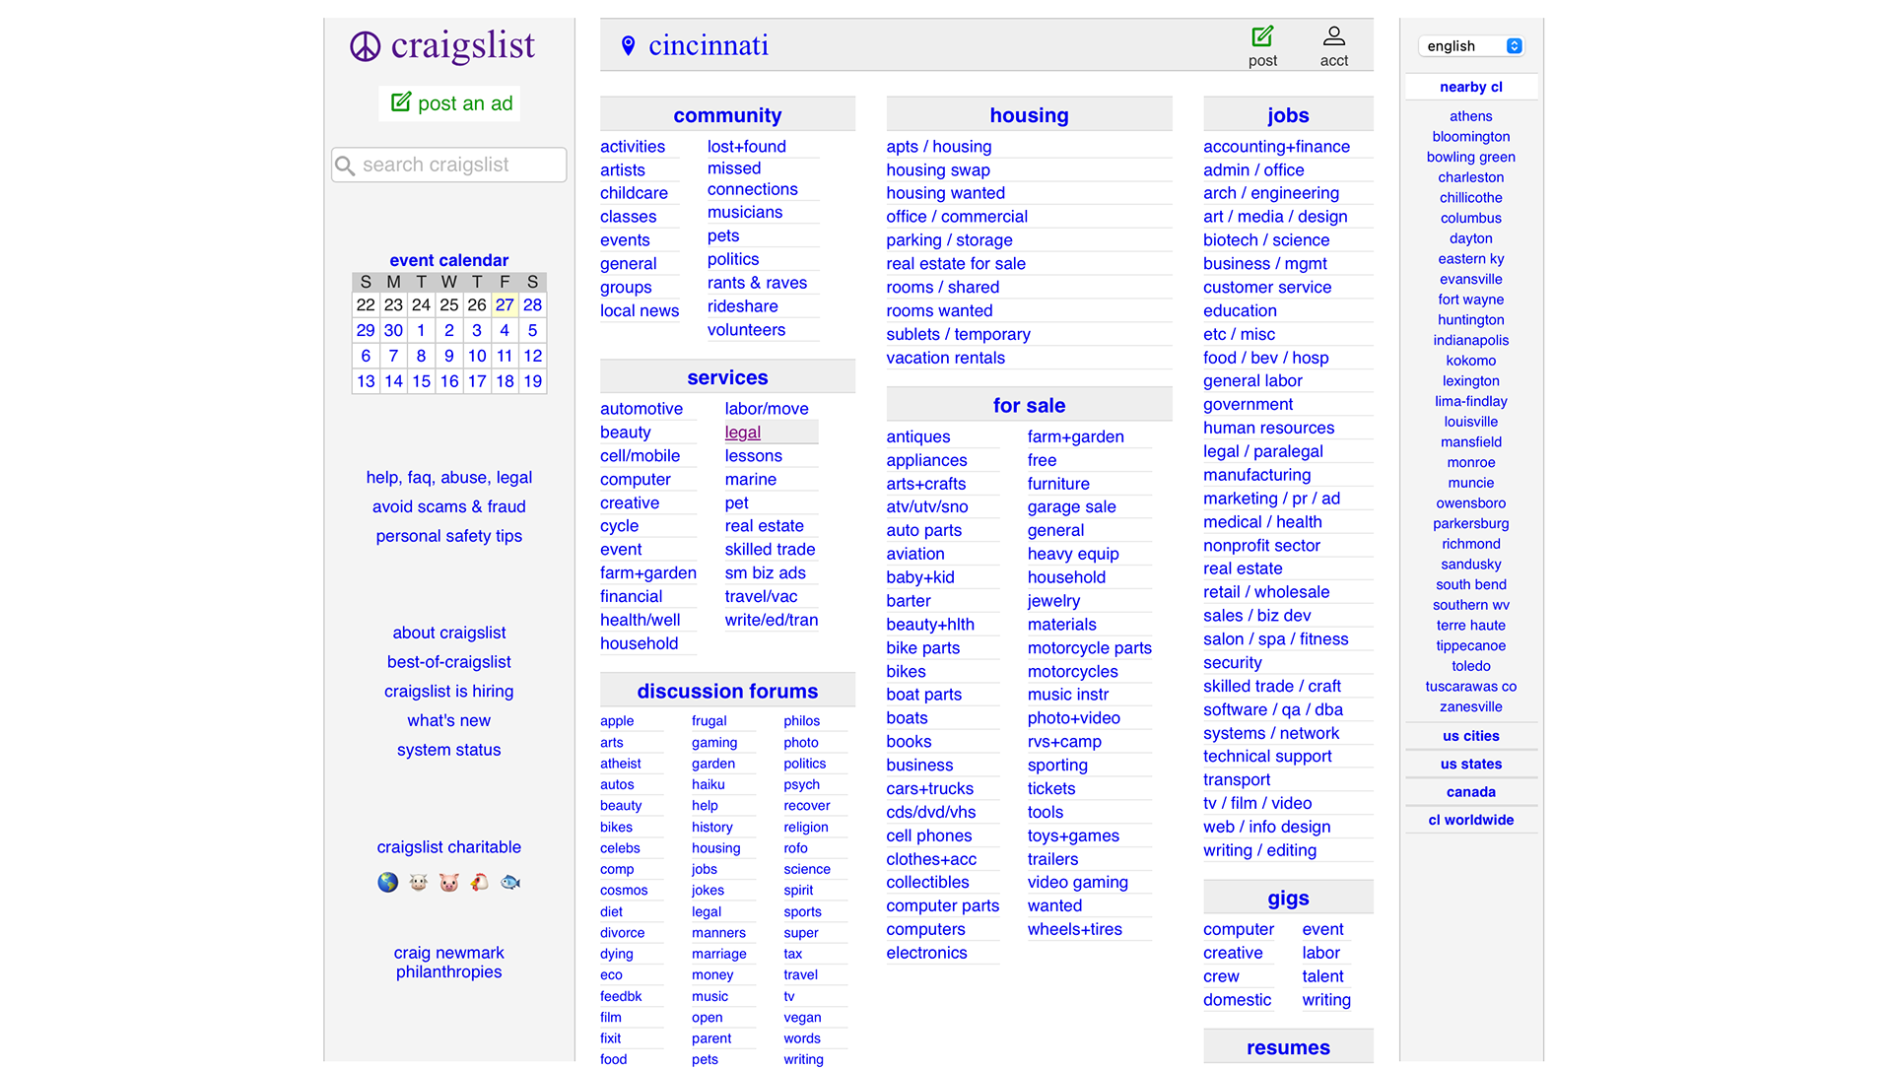Select date 15 in event calendar
Image resolution: width=1892 pixels, height=1069 pixels.
coord(421,381)
